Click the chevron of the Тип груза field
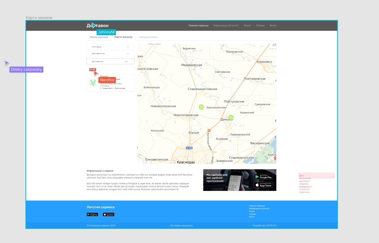The image size is (379, 243). [x=128, y=47]
